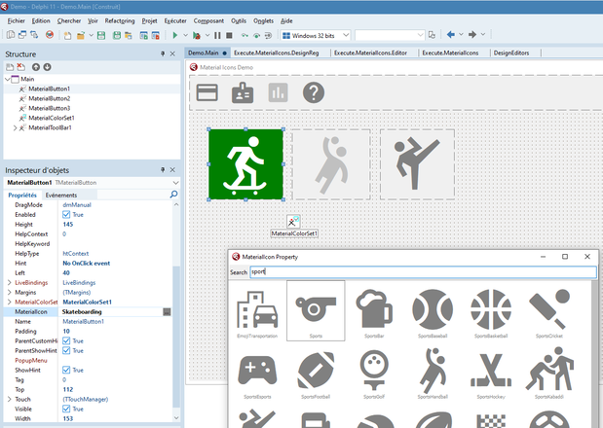
Task: Switch to DesignEditors tab
Action: (511, 53)
